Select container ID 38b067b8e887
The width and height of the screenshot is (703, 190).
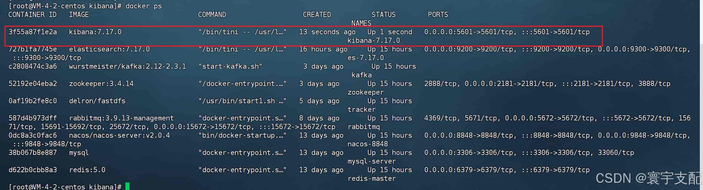click(33, 153)
